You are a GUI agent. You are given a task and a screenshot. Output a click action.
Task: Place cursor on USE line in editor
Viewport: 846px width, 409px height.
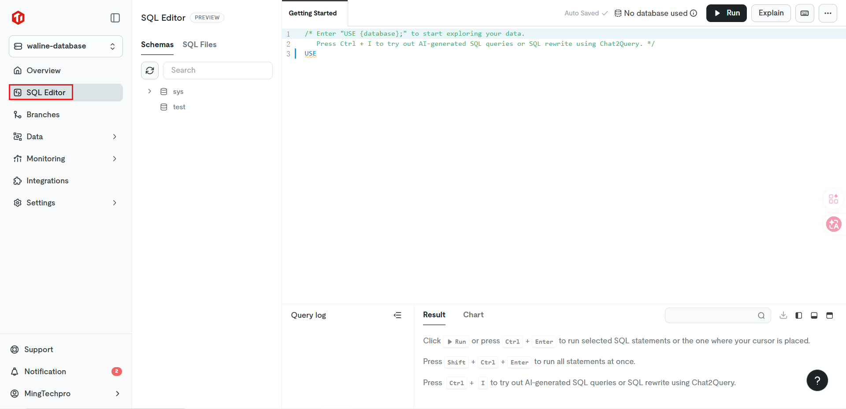point(311,53)
